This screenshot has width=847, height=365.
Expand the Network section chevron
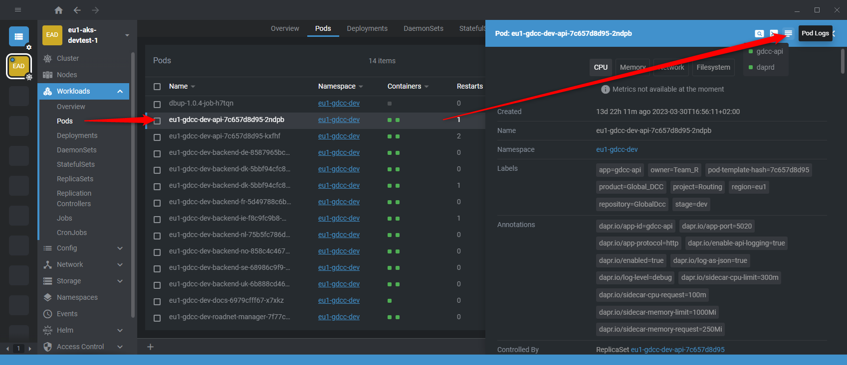tap(120, 264)
